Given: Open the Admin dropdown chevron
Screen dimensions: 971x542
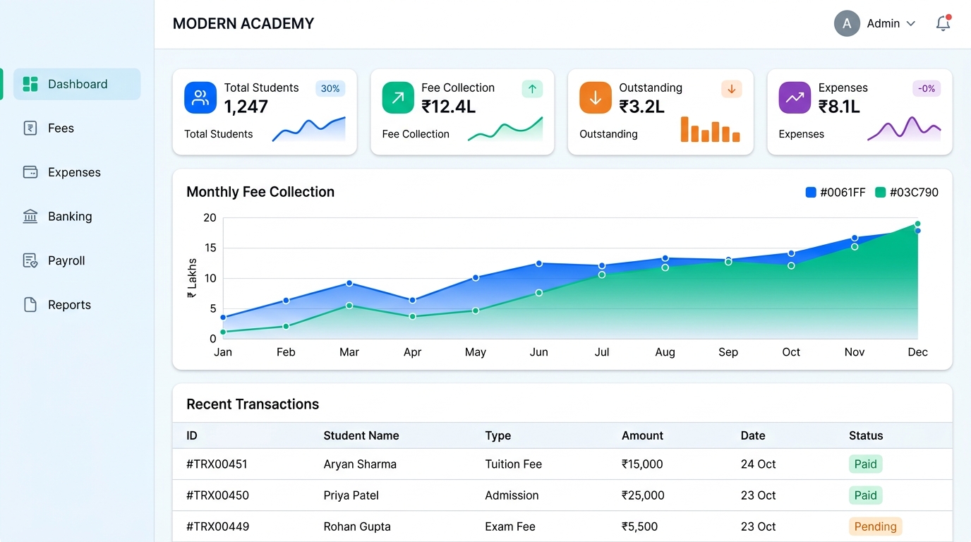Looking at the screenshot, I should pos(911,24).
